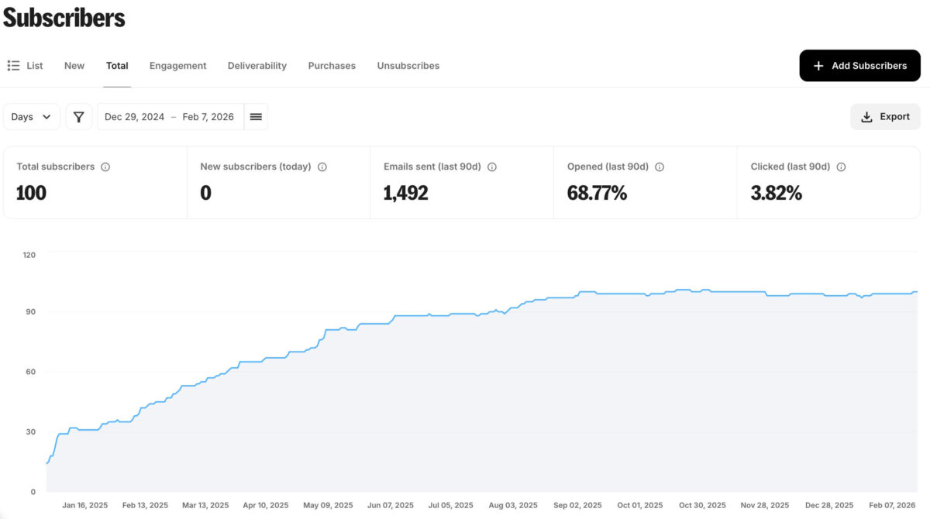The height and width of the screenshot is (519, 930).
Task: Click info icon beside Total subscribers
Action: click(105, 167)
